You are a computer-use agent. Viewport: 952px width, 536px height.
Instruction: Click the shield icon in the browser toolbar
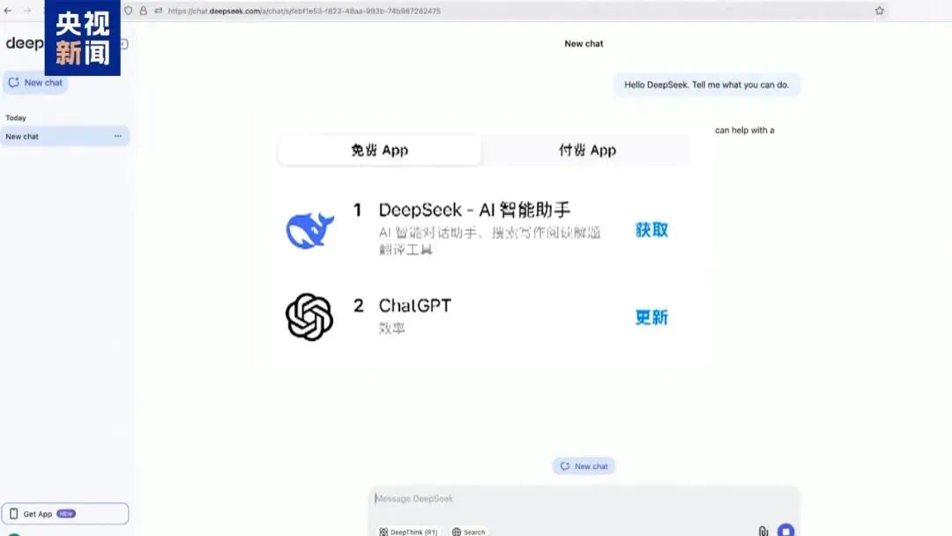(129, 10)
